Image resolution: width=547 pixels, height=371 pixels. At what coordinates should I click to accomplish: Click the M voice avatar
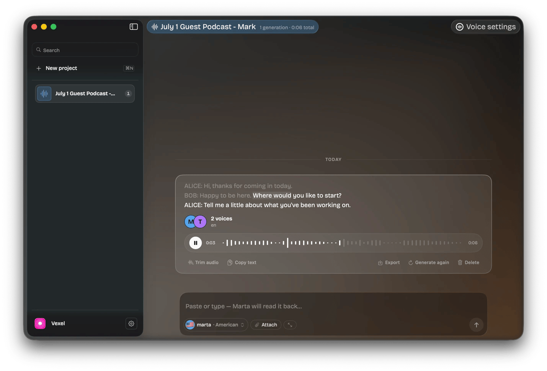(x=190, y=222)
